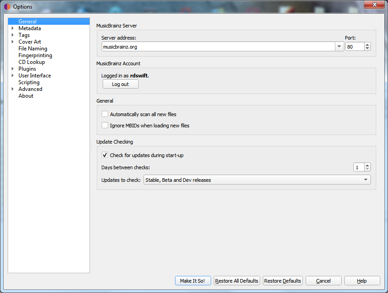Click the Server address text field

click(218, 46)
